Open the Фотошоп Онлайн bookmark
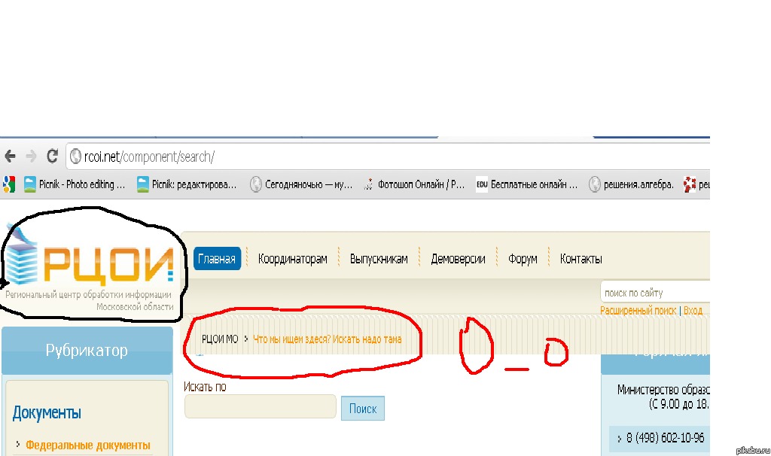 click(x=414, y=184)
